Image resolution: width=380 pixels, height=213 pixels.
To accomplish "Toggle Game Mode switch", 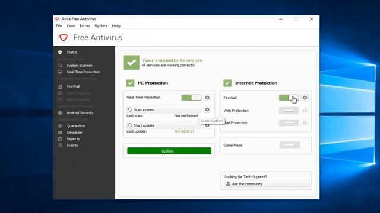I will tap(290, 145).
